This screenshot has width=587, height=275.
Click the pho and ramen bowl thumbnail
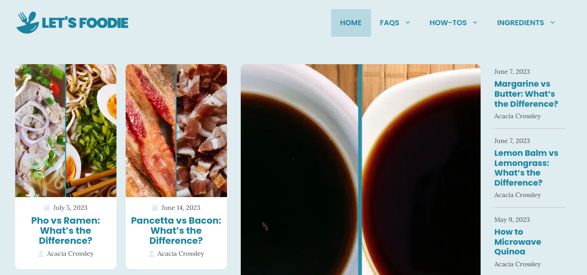pos(66,131)
